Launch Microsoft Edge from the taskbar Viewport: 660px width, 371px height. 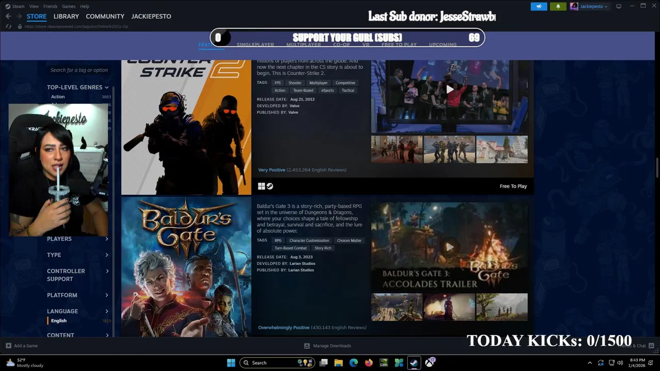[353, 363]
